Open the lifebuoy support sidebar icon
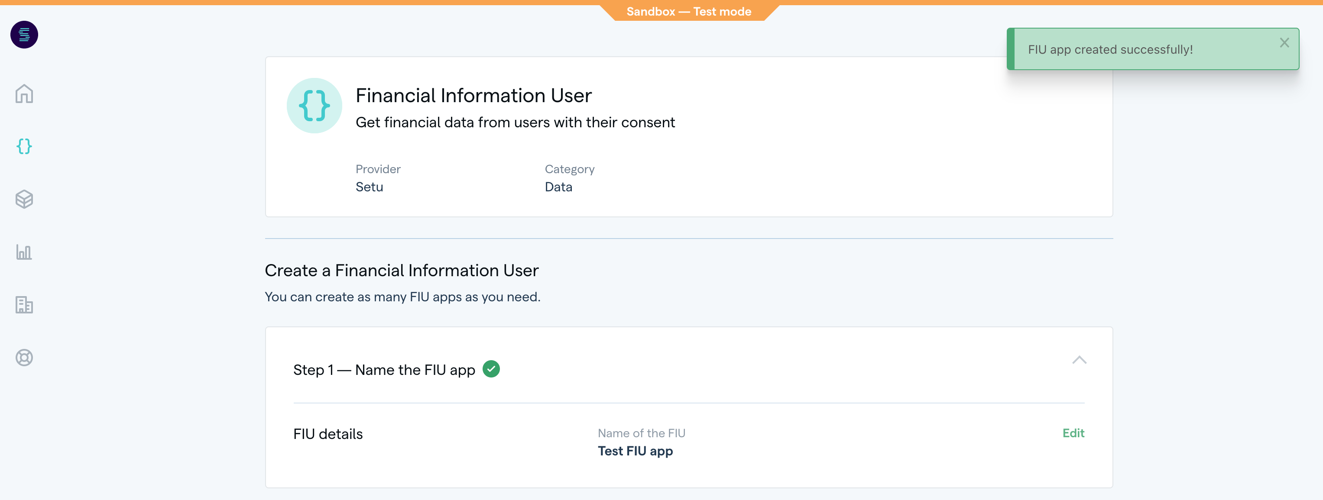This screenshot has height=500, width=1323. pos(24,357)
